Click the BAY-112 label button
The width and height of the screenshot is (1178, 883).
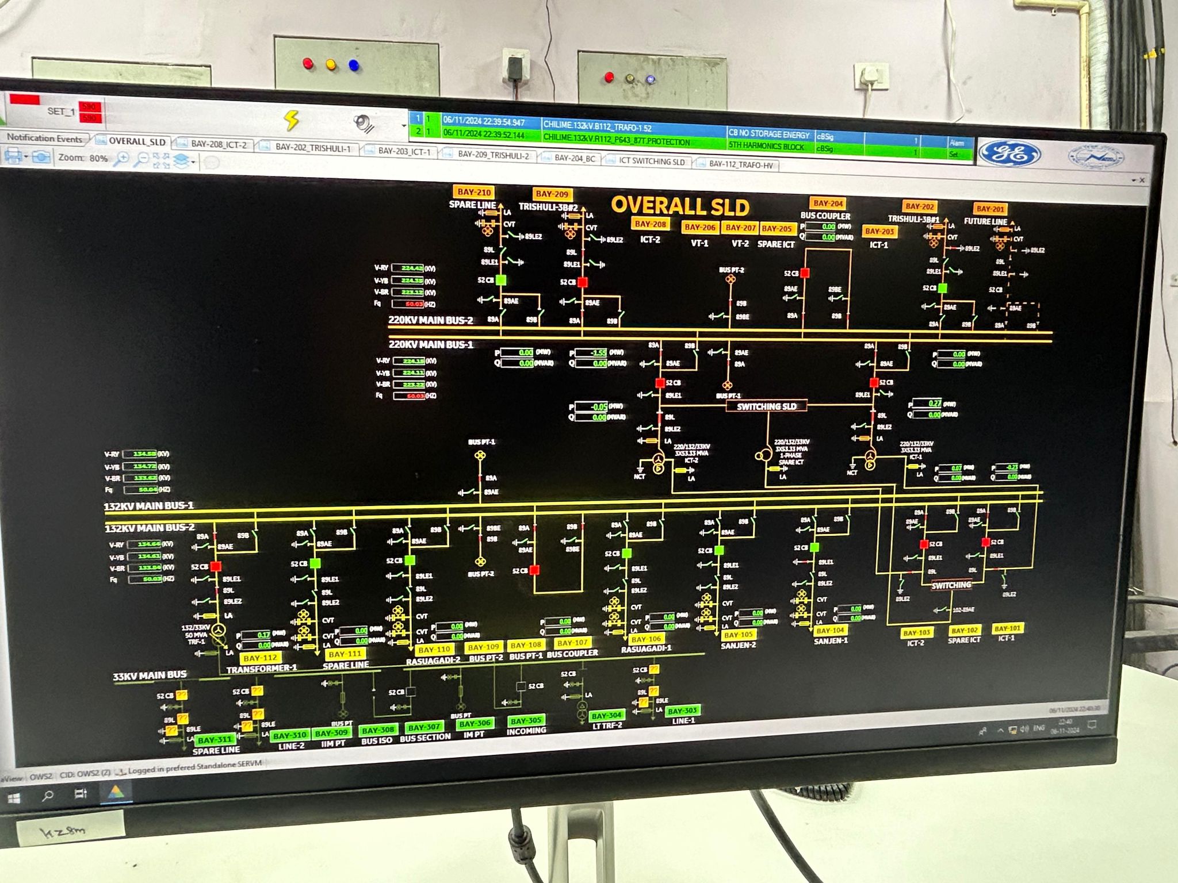click(x=260, y=658)
